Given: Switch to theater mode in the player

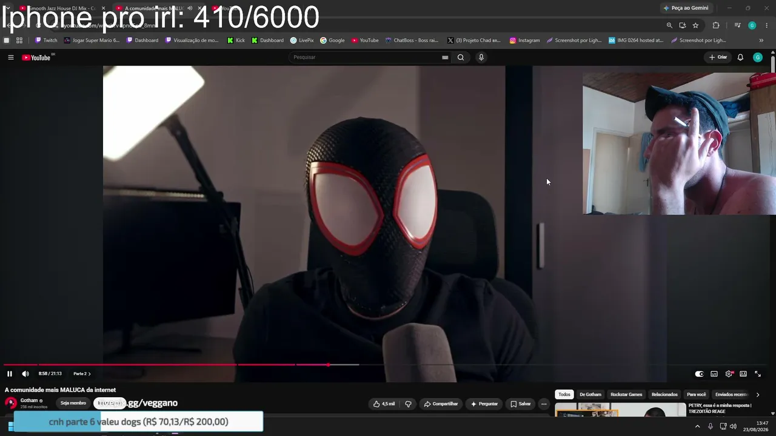Looking at the screenshot, I should pos(743,374).
